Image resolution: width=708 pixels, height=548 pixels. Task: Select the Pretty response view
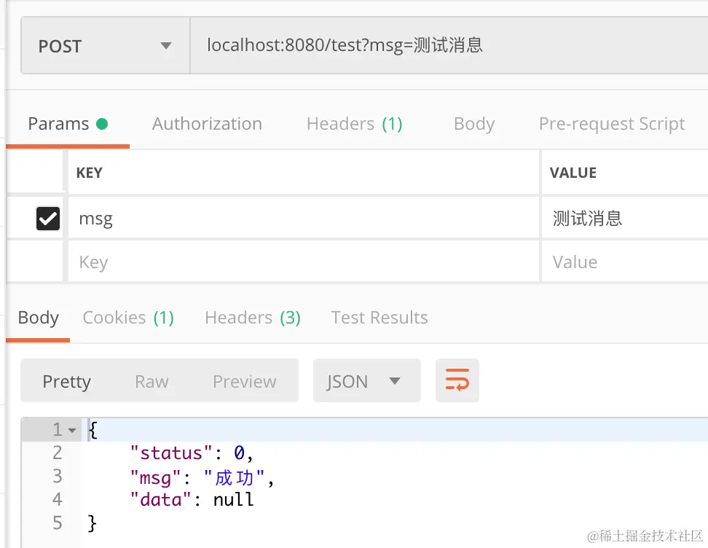point(66,381)
